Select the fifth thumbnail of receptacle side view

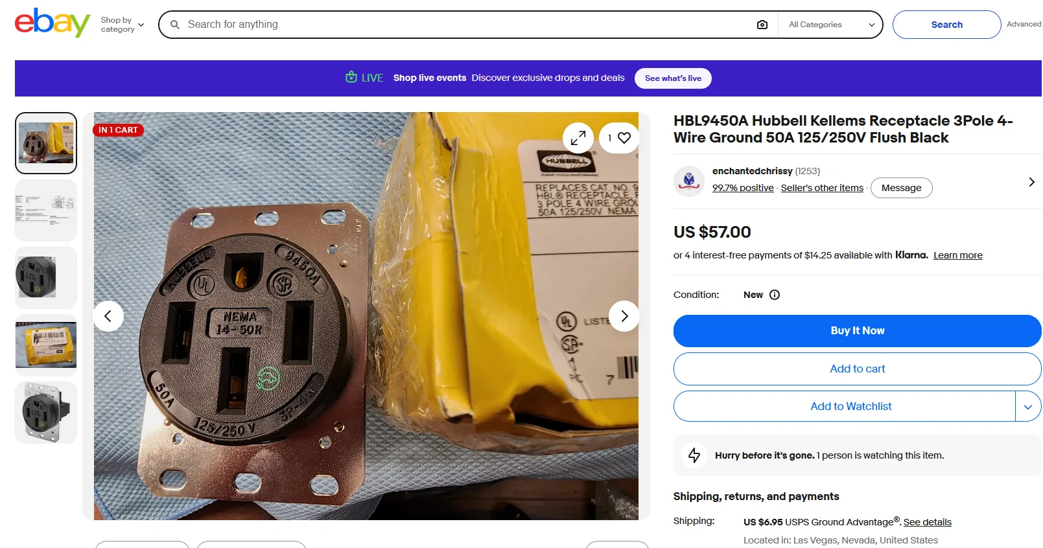[x=46, y=413]
